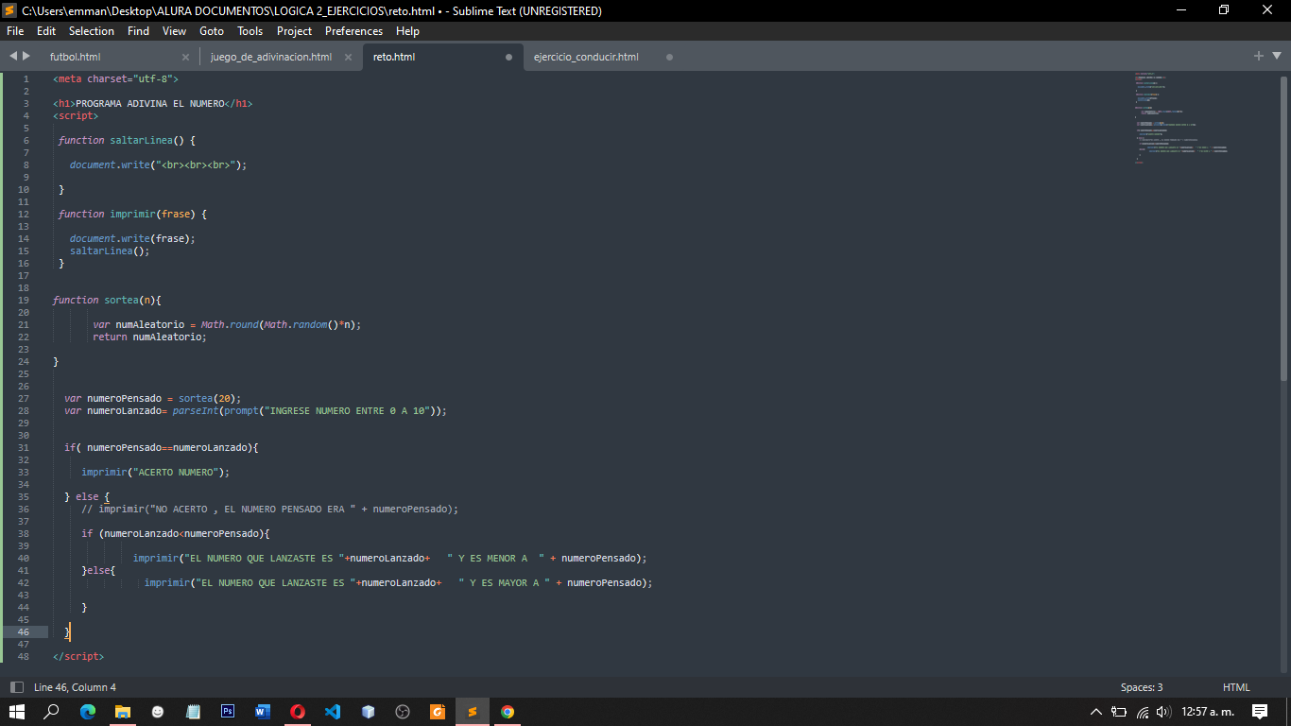Launch Visual Studio Code from taskbar
The width and height of the screenshot is (1291, 726).
[333, 712]
